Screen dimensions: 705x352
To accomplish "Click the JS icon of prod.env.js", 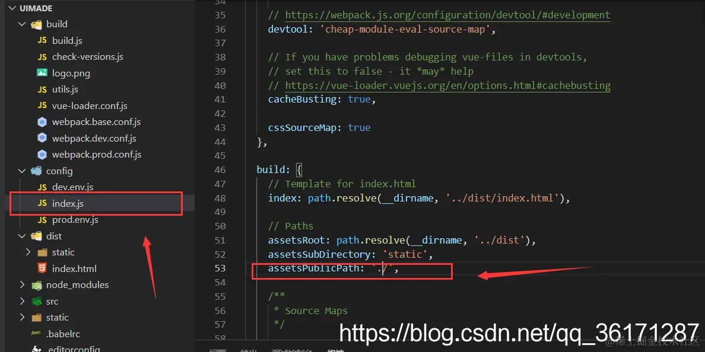I will point(42,220).
